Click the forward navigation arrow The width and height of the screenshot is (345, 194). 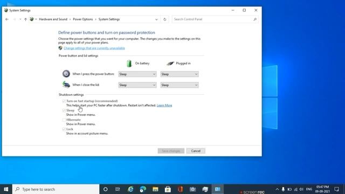point(15,19)
